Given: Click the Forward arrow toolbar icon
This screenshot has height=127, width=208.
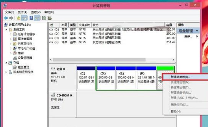Looking at the screenshot, I should [x=11, y=18].
